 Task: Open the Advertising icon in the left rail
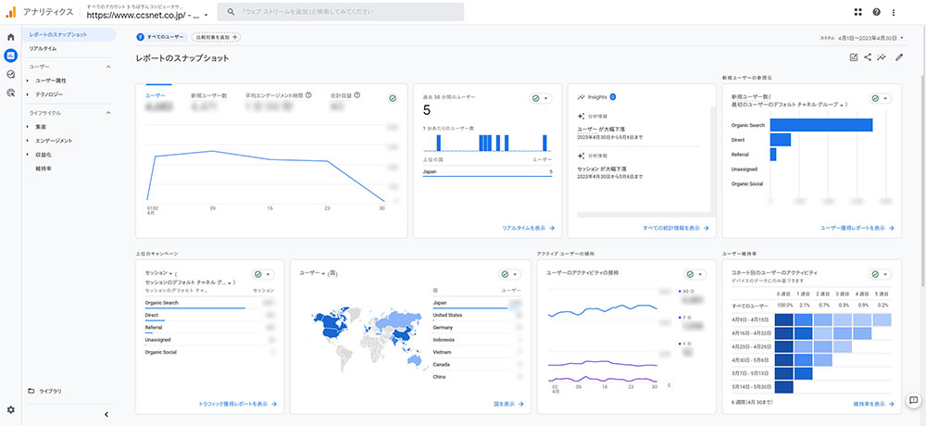pos(10,93)
